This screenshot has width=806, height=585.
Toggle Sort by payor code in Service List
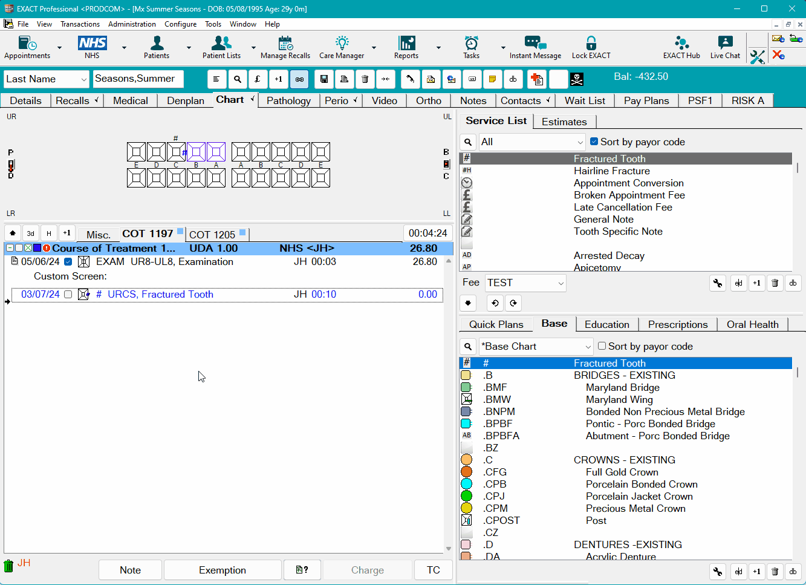click(x=594, y=142)
